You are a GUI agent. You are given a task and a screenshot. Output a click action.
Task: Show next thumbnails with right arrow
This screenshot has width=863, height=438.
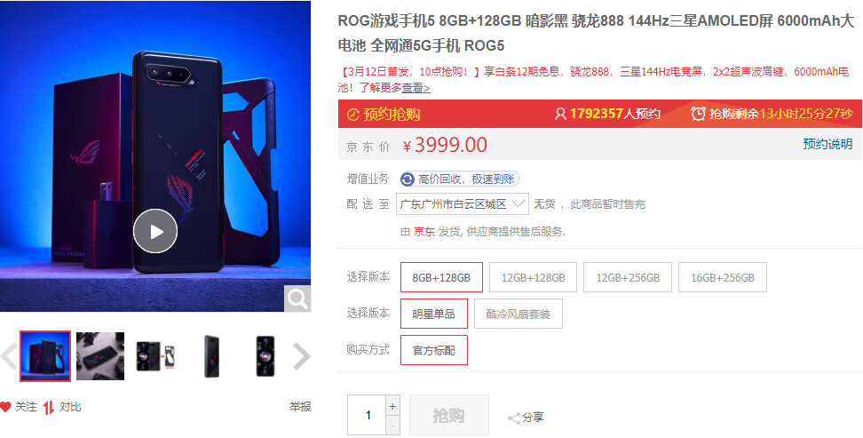(x=301, y=356)
